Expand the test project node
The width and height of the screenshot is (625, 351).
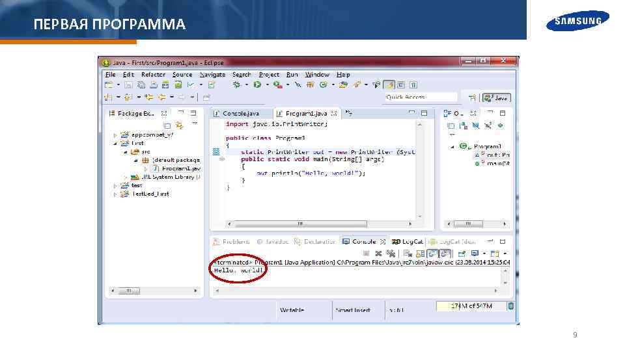(116, 186)
